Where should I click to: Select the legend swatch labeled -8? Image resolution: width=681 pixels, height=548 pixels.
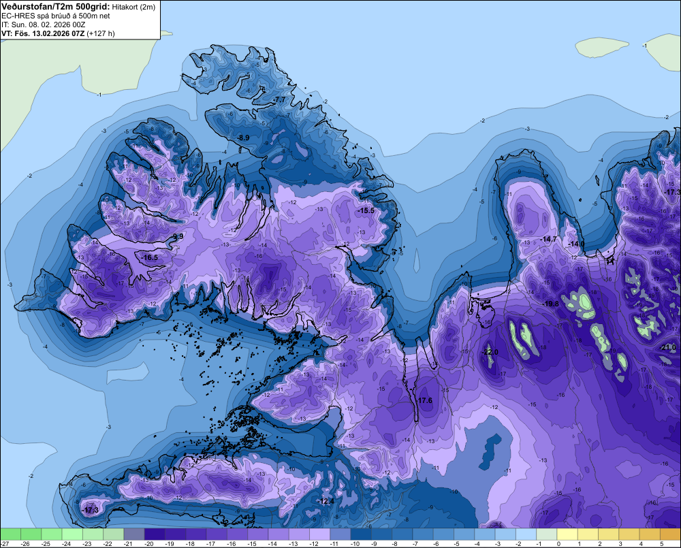click(402, 534)
